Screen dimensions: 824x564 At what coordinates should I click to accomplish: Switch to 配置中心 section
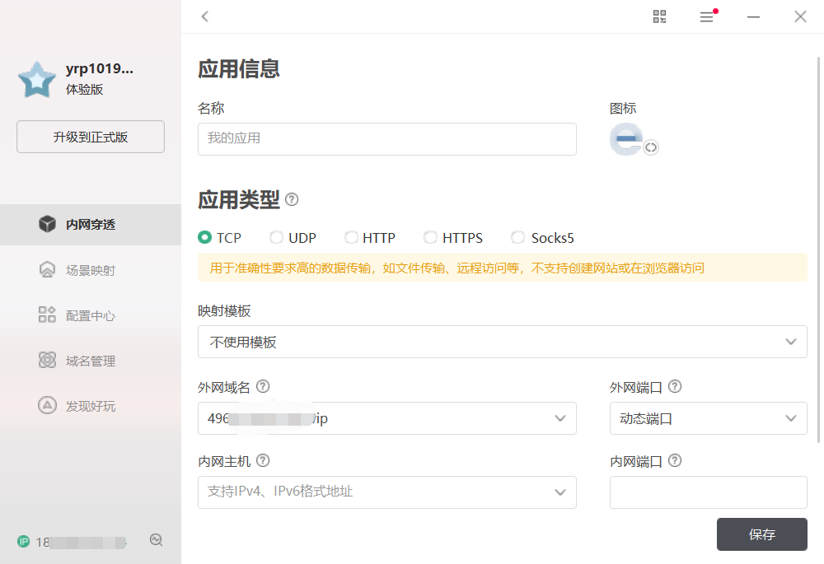point(91,315)
